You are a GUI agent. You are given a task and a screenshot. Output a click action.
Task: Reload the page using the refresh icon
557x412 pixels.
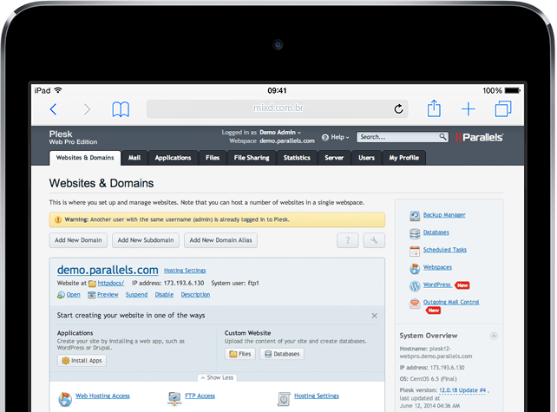click(x=398, y=108)
